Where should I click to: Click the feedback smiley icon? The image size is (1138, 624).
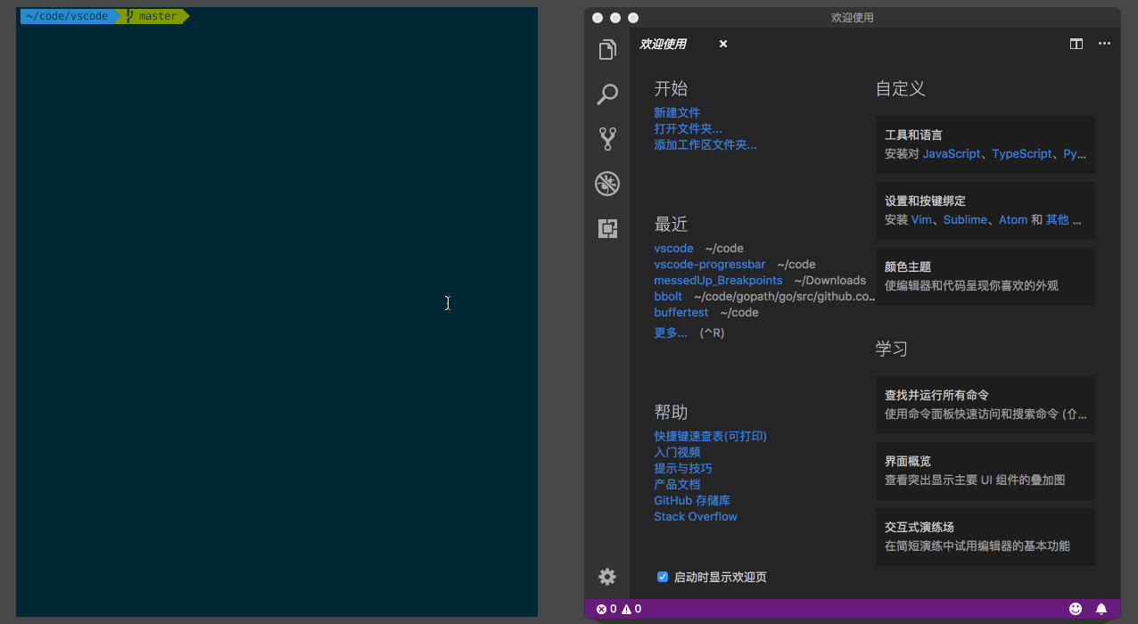(1076, 609)
